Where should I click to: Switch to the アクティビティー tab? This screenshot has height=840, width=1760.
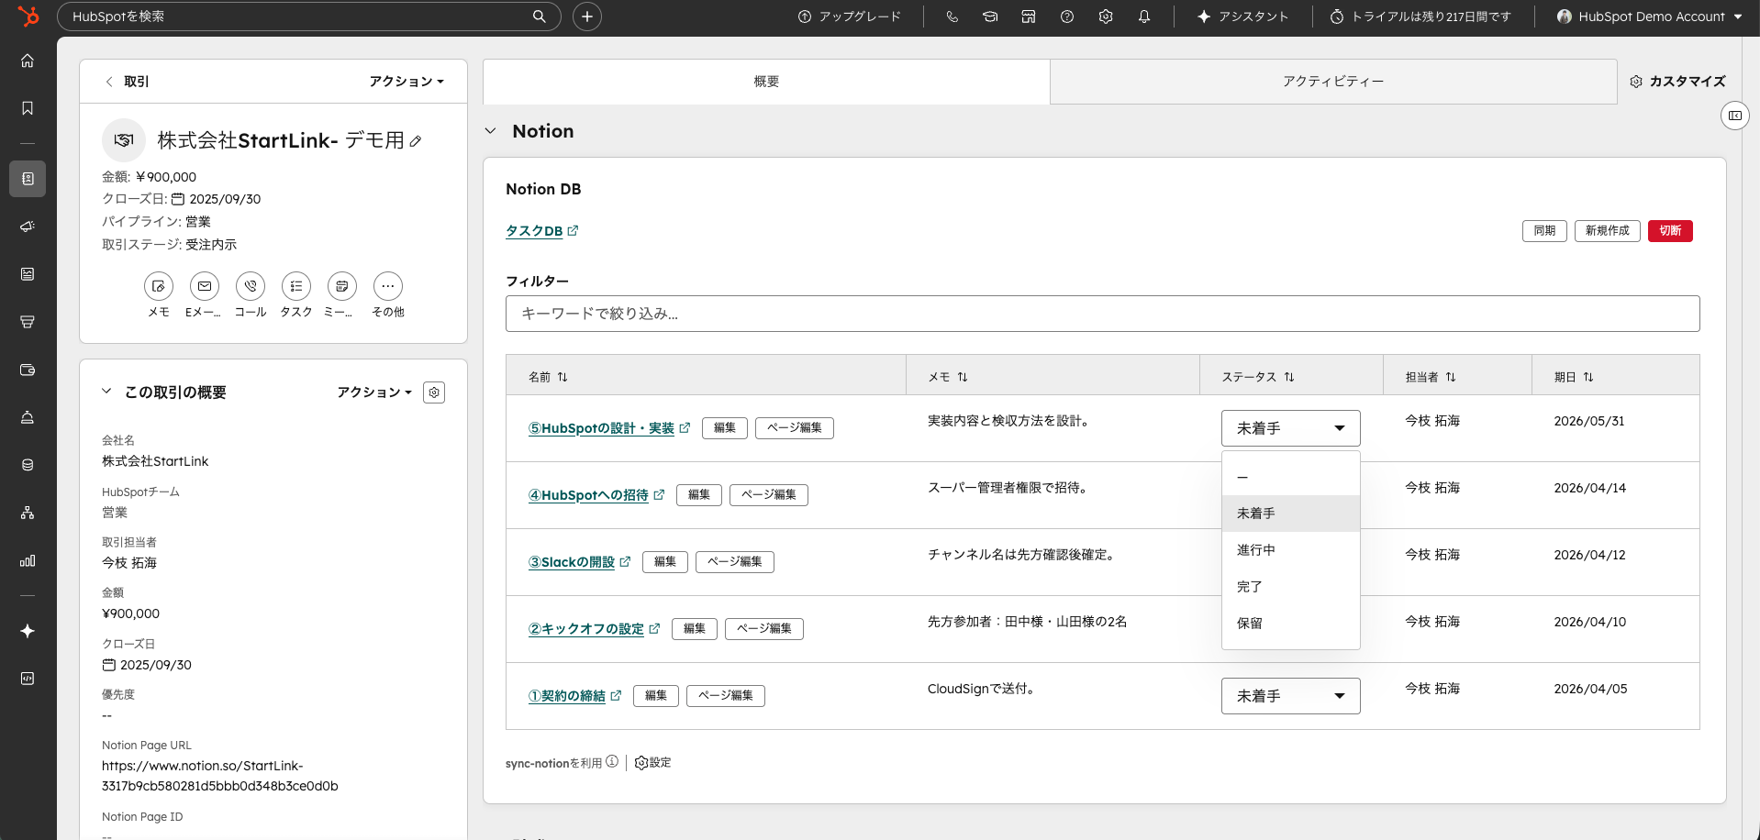pos(1333,82)
